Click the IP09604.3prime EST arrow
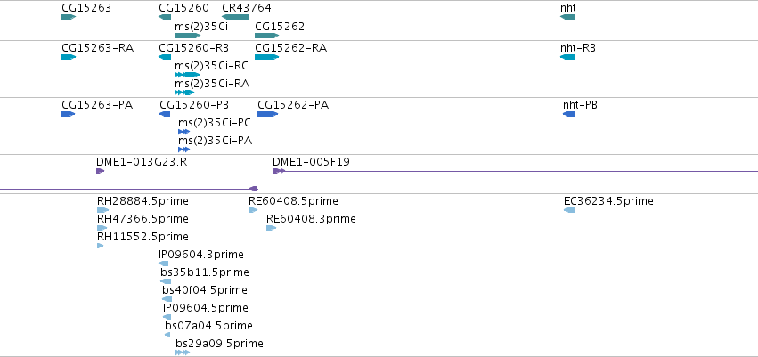The width and height of the screenshot is (758, 357). (x=163, y=264)
